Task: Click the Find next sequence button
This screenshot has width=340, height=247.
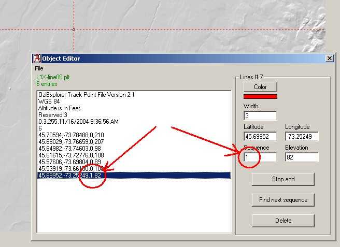Action: pos(283,200)
